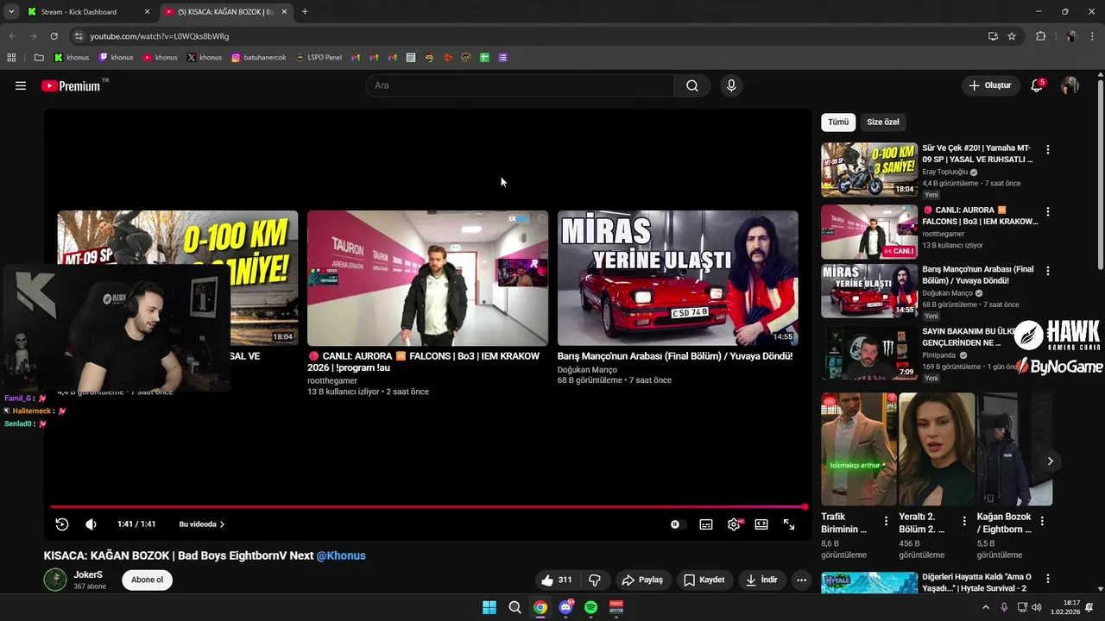
Task: Open the SAYIN BAKANIM sidebar video thumbnail
Action: click(868, 353)
